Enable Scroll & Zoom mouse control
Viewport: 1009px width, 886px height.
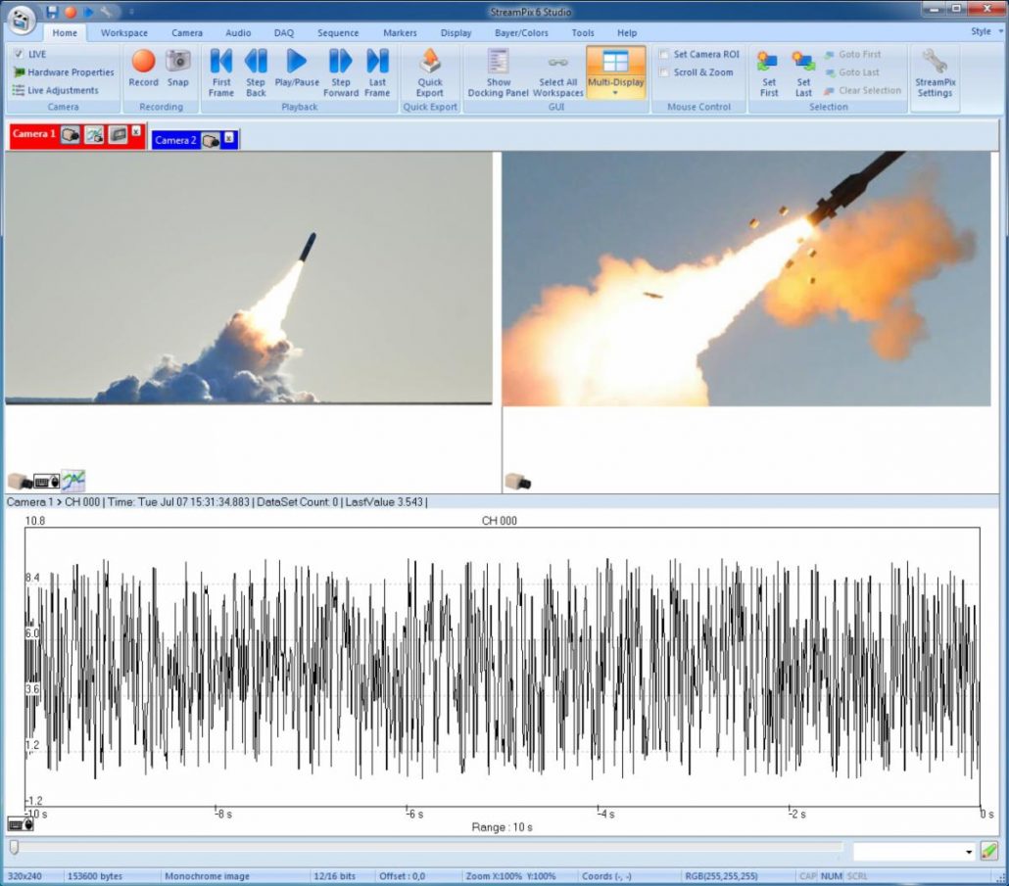(663, 71)
